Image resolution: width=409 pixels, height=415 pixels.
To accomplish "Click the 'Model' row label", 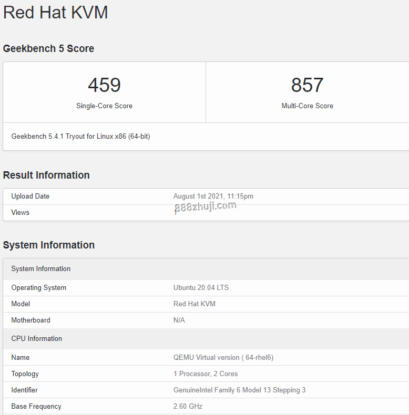I will pos(21,304).
